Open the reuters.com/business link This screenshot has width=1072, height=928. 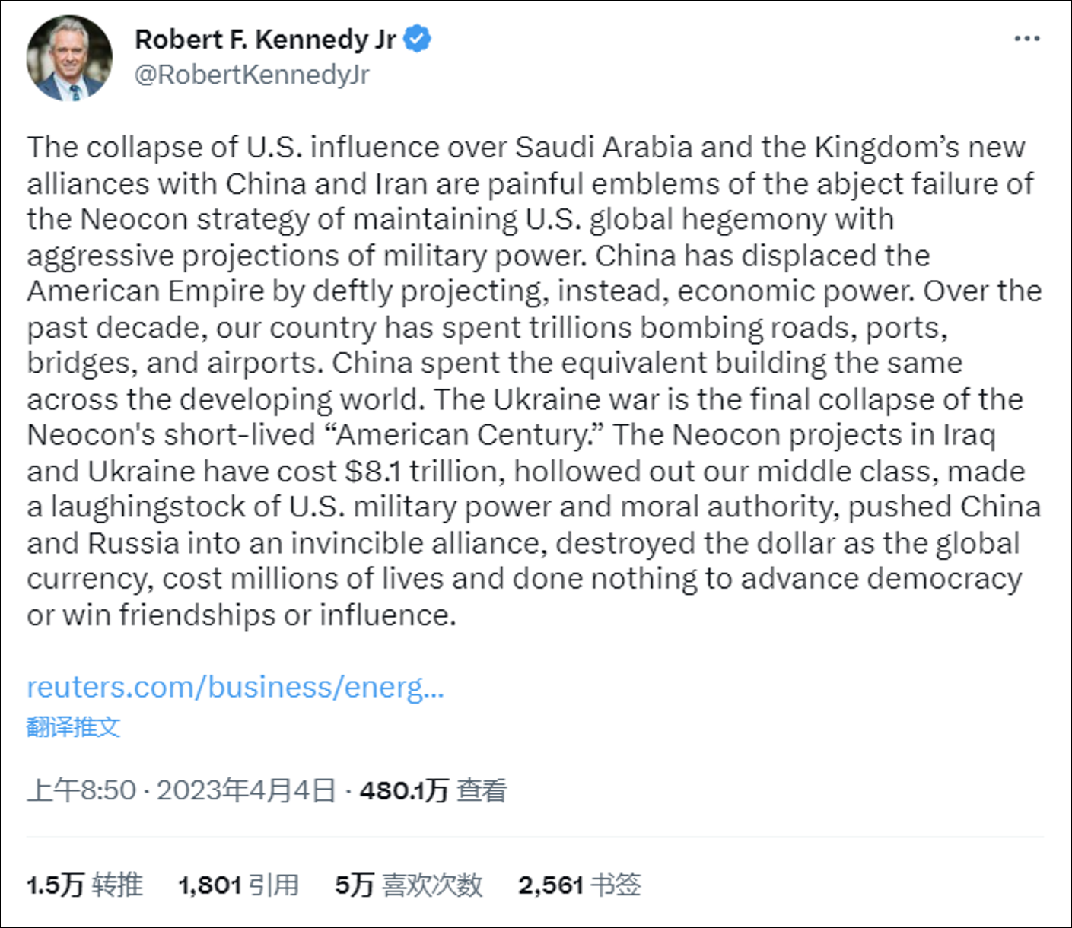coord(235,687)
